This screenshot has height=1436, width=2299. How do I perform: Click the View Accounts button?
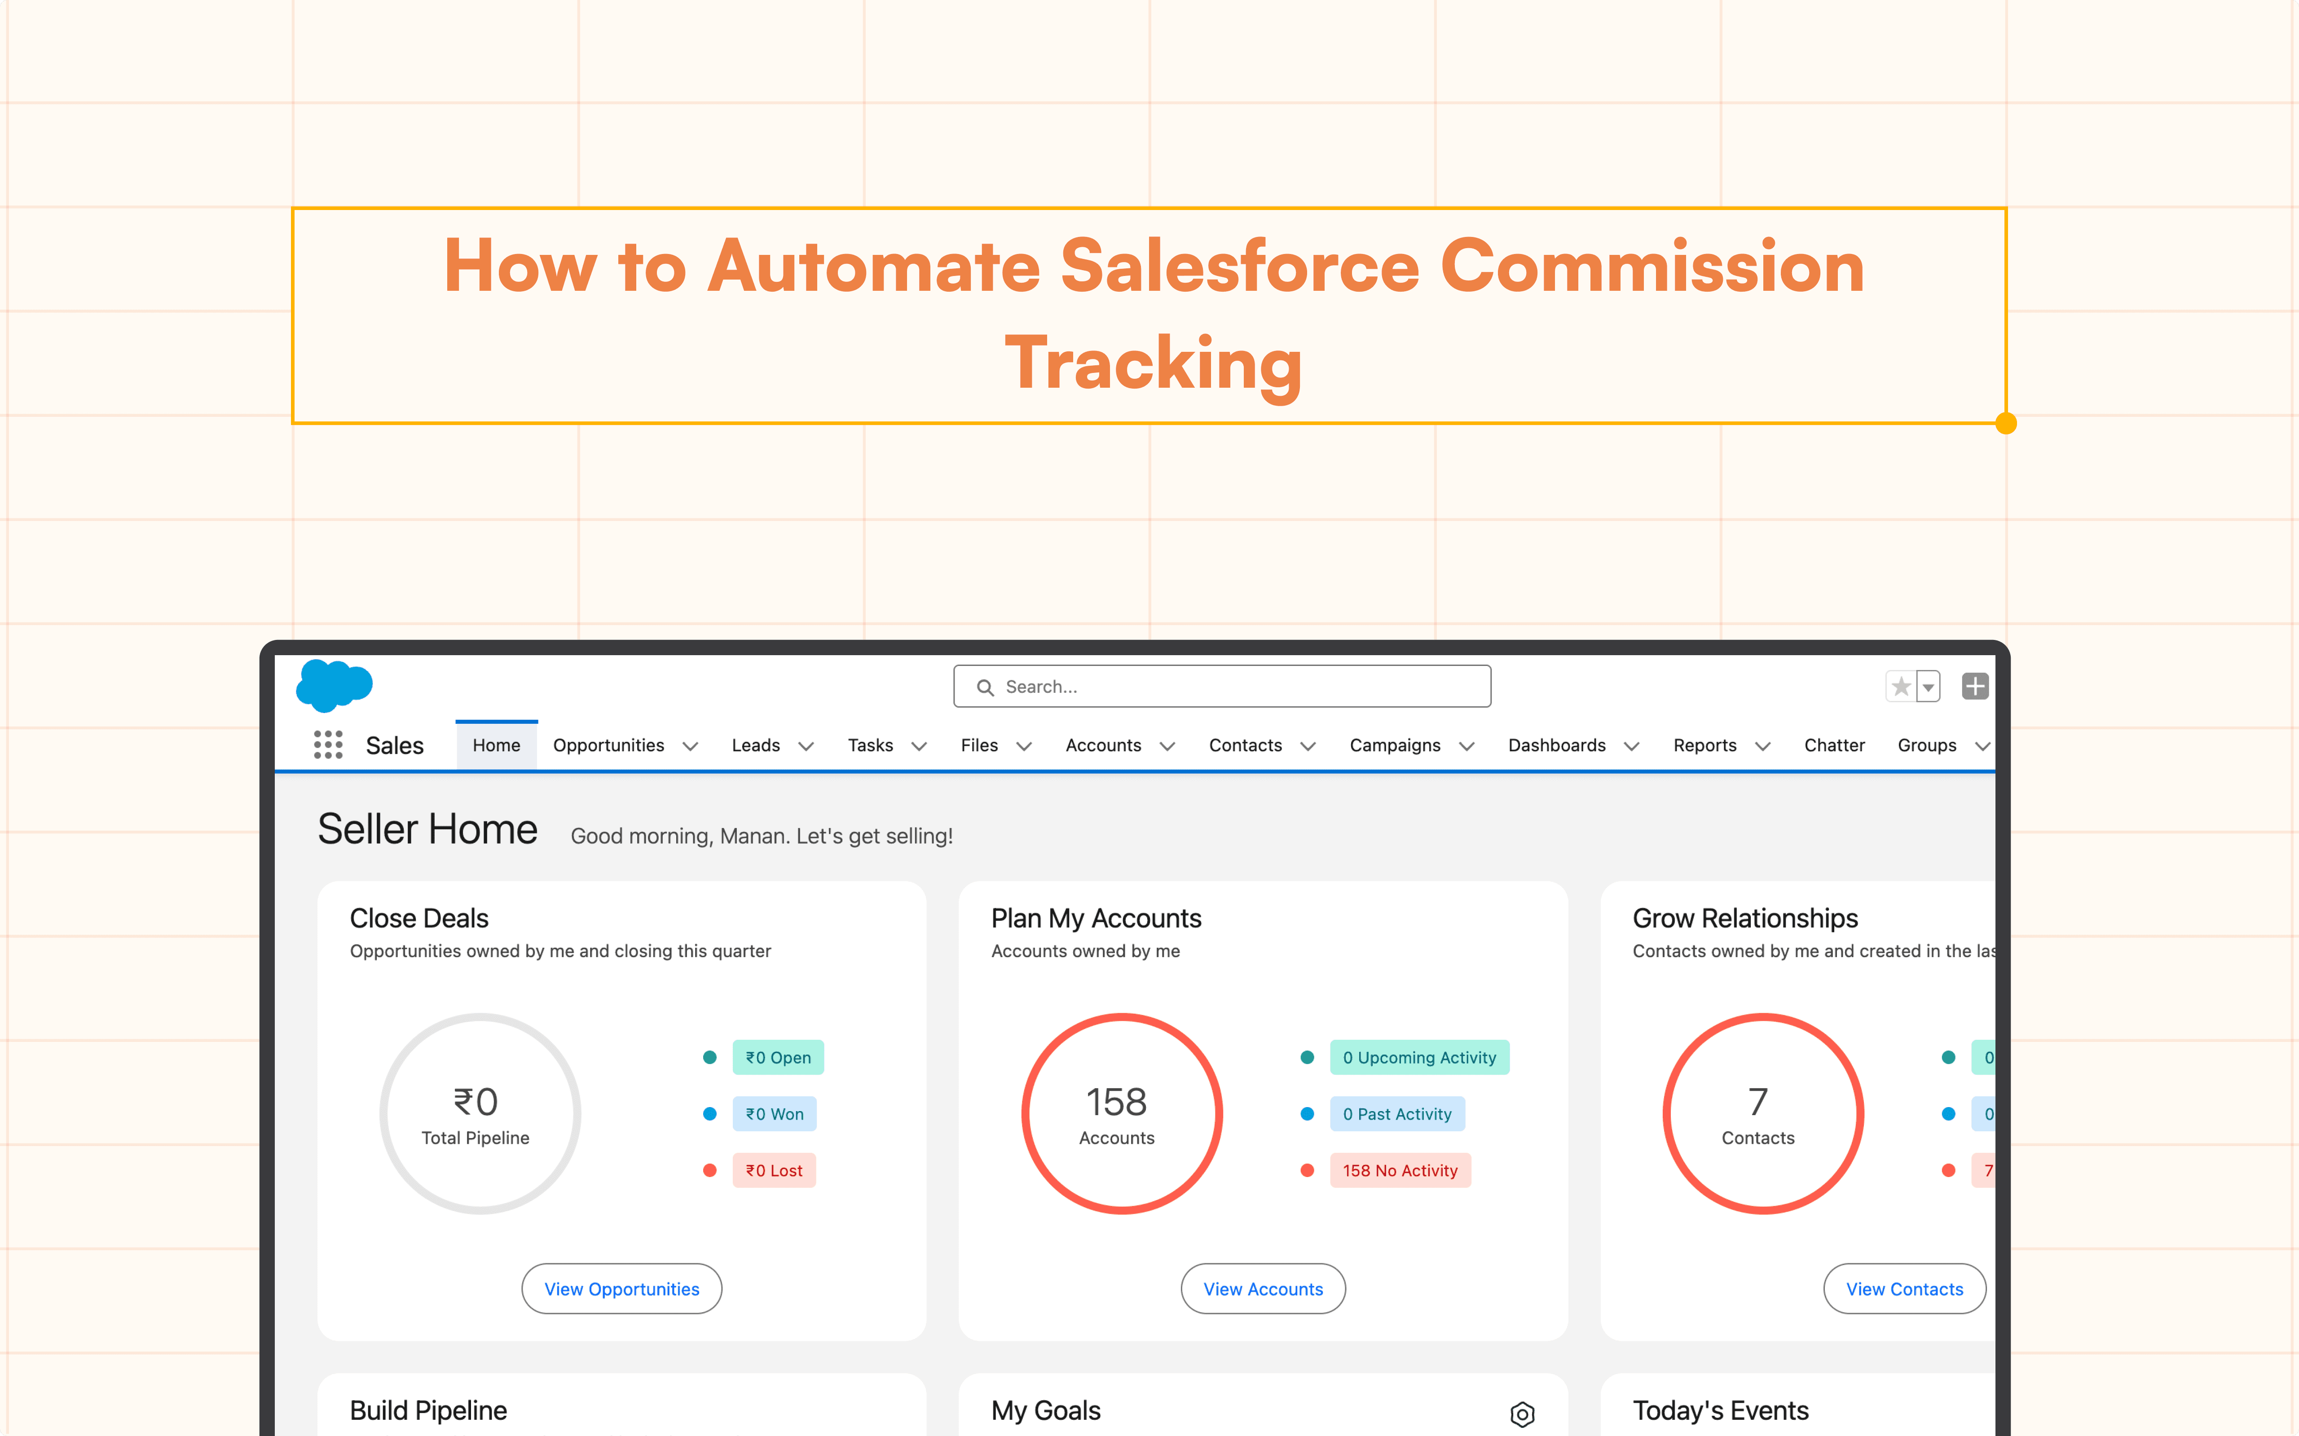coord(1263,1289)
